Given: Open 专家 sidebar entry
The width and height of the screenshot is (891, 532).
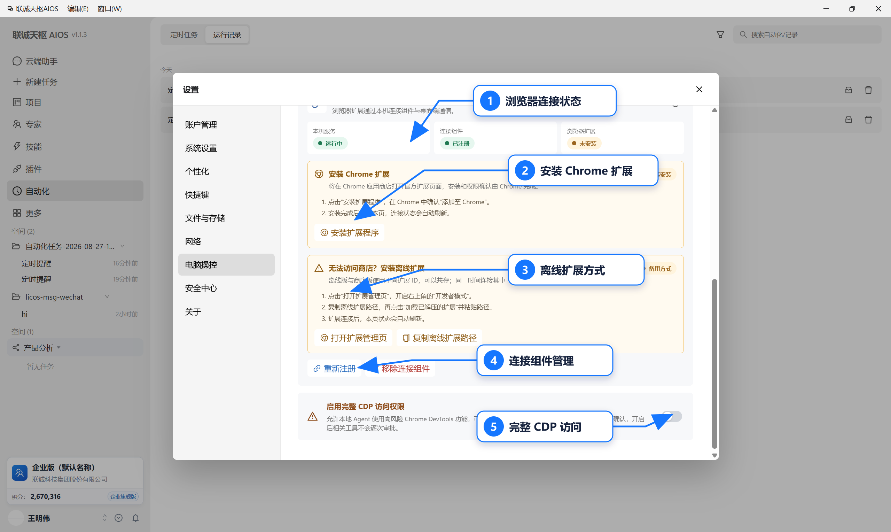Looking at the screenshot, I should [x=75, y=124].
